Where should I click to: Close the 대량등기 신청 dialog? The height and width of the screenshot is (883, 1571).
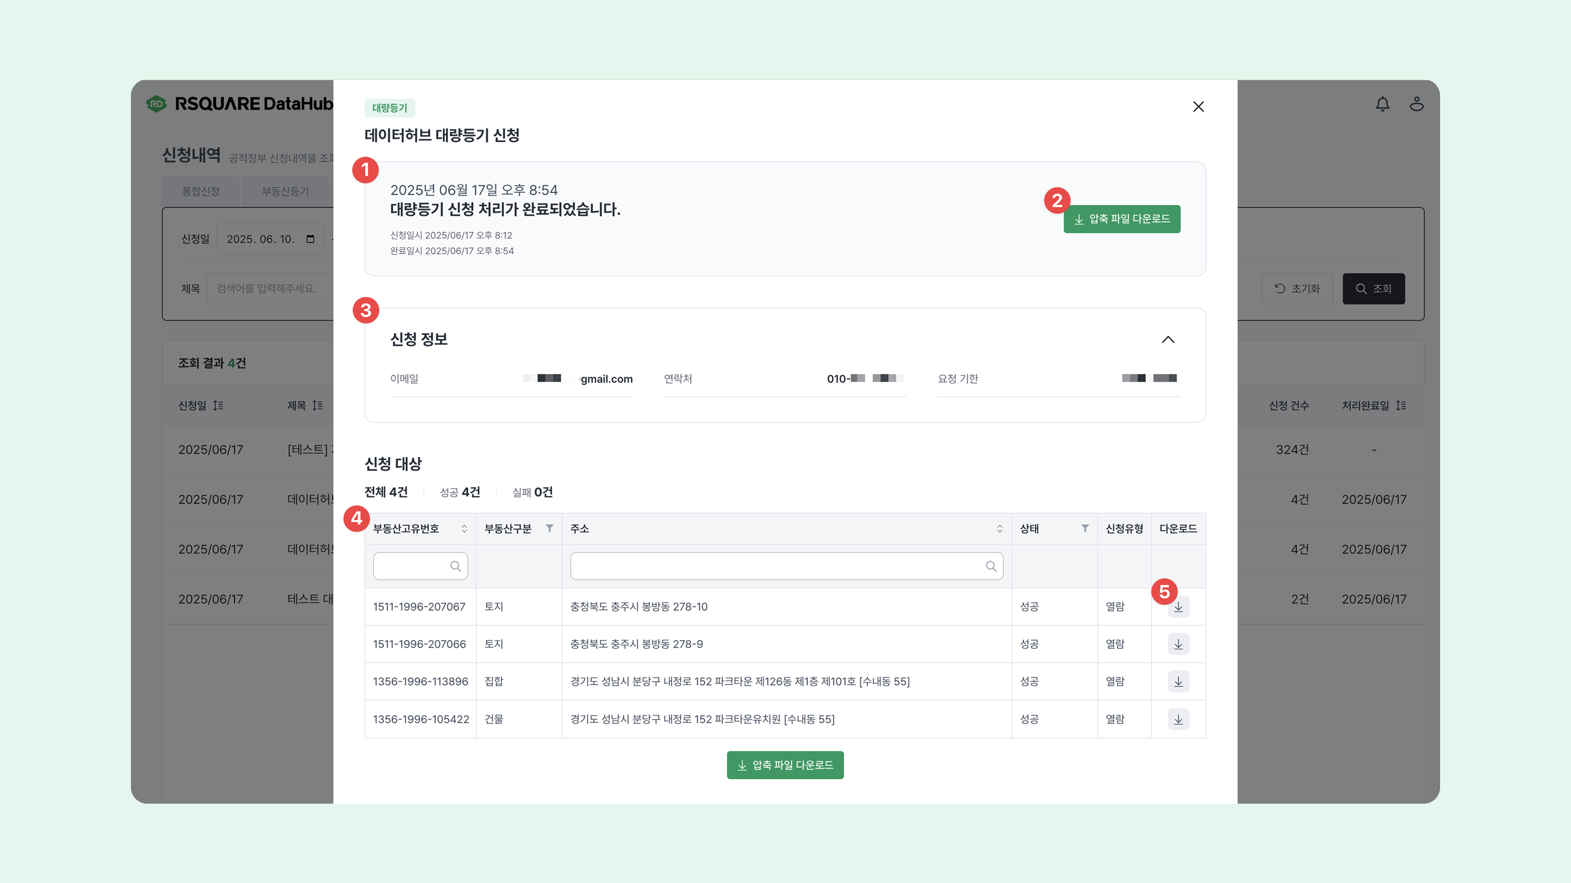click(1198, 107)
